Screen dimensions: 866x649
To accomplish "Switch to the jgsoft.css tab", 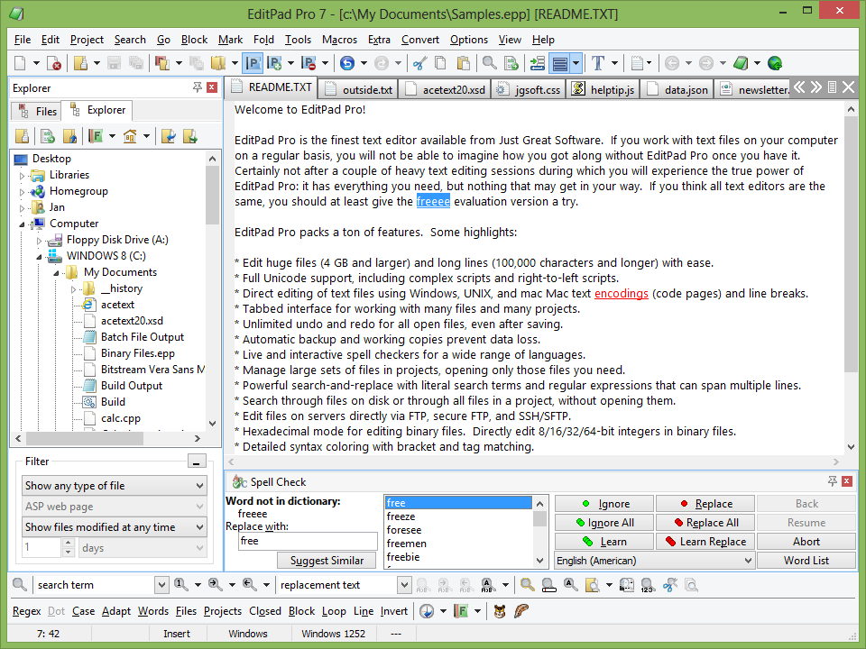I will tap(529, 89).
